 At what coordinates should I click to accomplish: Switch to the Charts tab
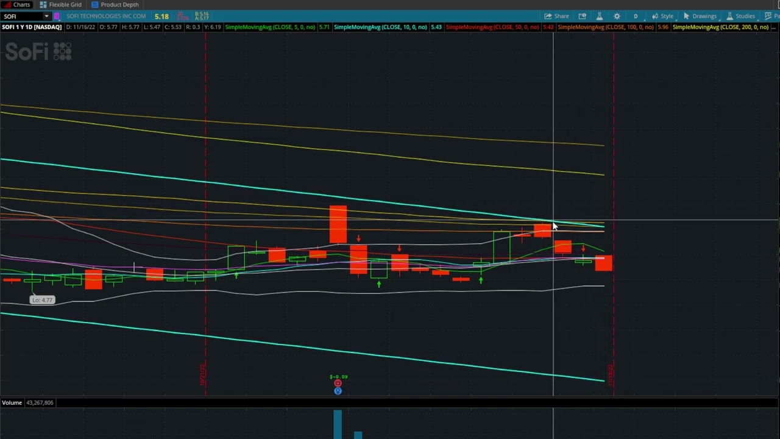(x=17, y=4)
